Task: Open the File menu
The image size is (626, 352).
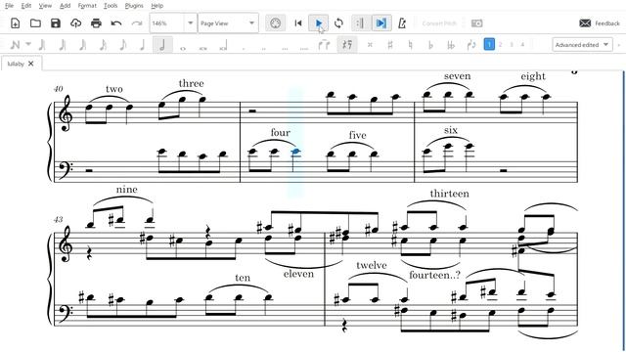Action: pyautogui.click(x=9, y=6)
